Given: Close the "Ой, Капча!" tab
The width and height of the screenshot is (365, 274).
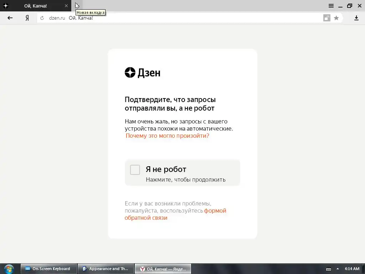Looking at the screenshot, I should click(x=66, y=6).
